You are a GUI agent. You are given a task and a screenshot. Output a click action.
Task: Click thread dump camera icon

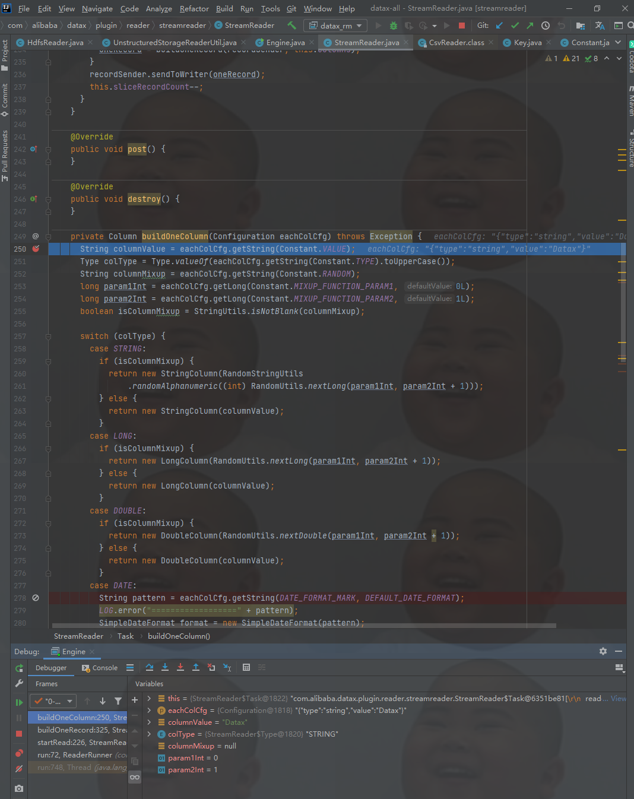click(x=19, y=788)
